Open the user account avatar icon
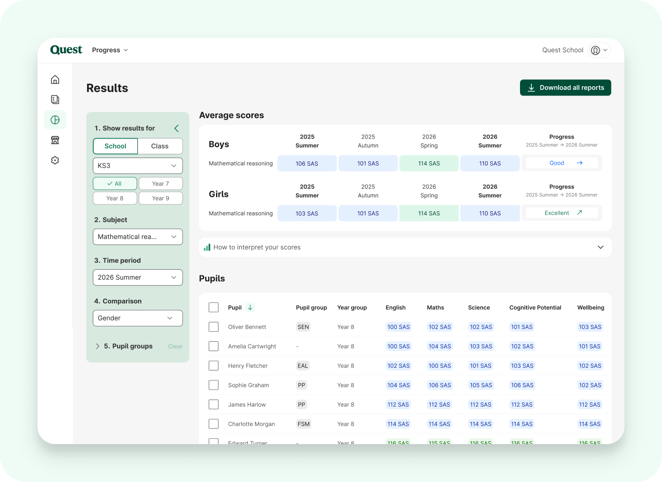The width and height of the screenshot is (662, 482). point(595,50)
